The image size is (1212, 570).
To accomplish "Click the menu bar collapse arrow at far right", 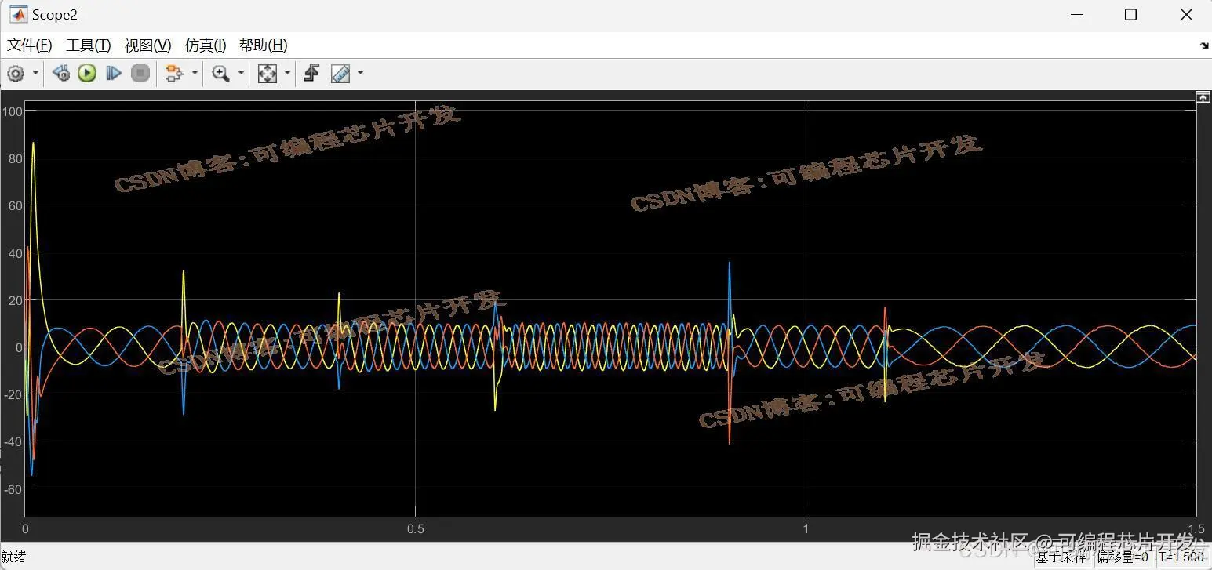I will point(1204,45).
